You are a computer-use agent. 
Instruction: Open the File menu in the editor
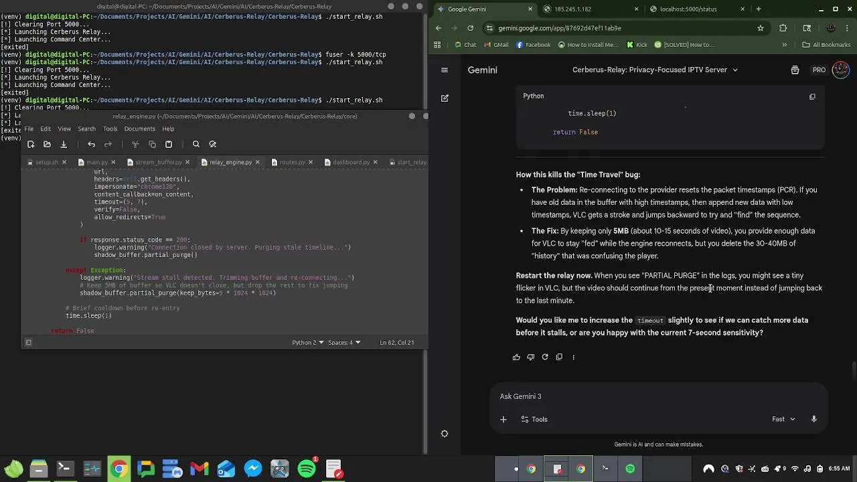pyautogui.click(x=29, y=129)
